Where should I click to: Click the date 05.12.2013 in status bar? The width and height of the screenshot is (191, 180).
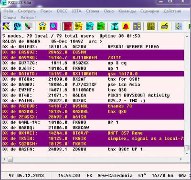pyautogui.click(x=31, y=176)
